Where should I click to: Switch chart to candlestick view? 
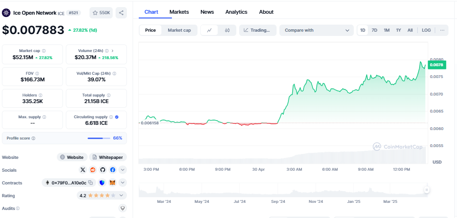pyautogui.click(x=227, y=30)
